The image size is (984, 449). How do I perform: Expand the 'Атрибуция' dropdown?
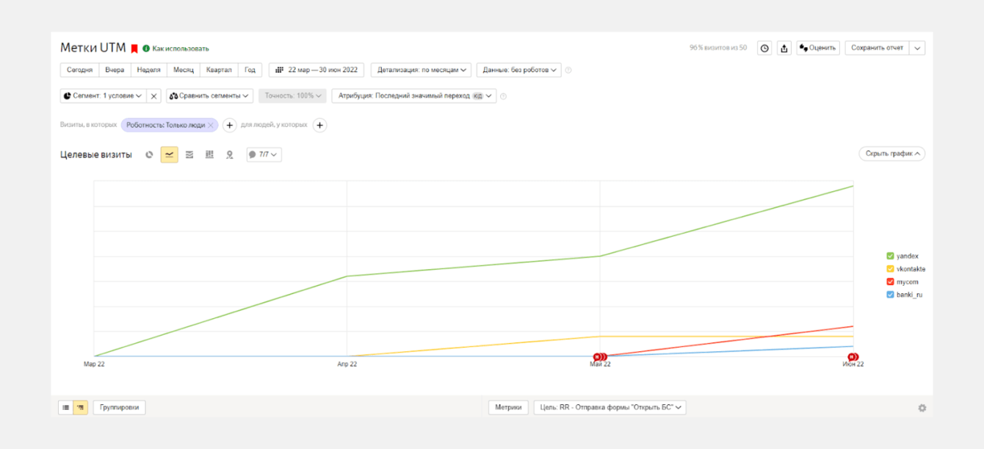pyautogui.click(x=413, y=96)
